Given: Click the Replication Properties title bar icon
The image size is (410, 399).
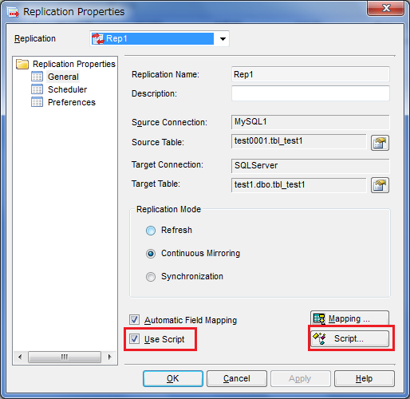Looking at the screenshot, I should click(13, 12).
